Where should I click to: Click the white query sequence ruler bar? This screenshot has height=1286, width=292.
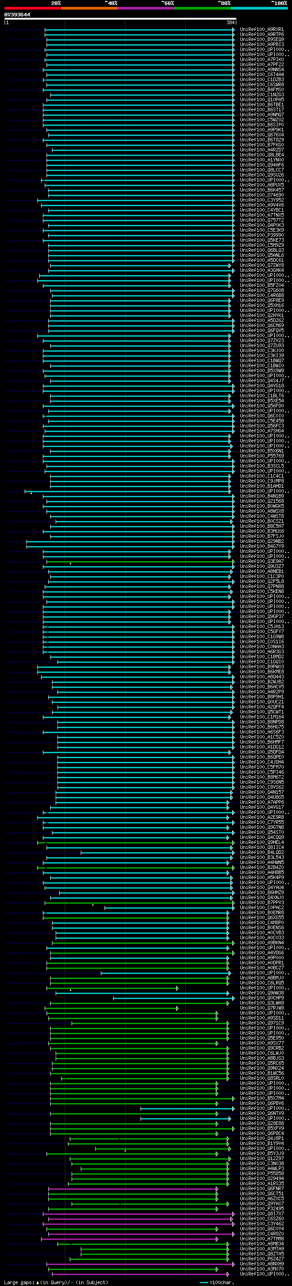(120, 18)
